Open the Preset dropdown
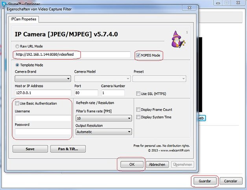 (159, 79)
